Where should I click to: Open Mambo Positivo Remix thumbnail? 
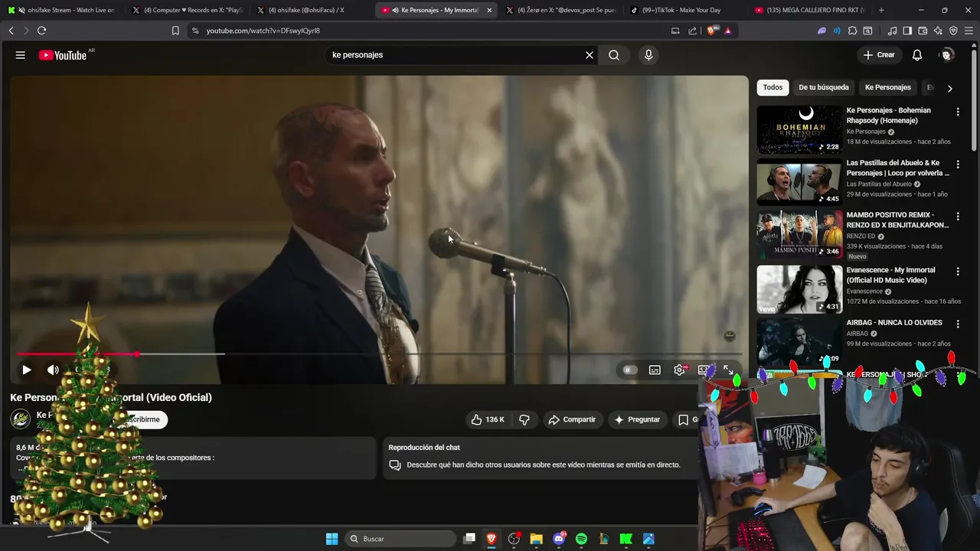click(x=799, y=234)
